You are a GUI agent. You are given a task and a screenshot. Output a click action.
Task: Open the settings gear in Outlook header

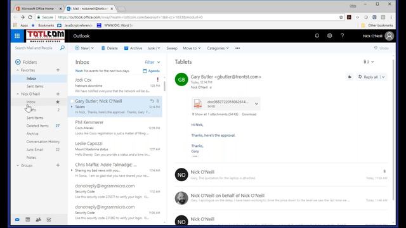point(329,35)
